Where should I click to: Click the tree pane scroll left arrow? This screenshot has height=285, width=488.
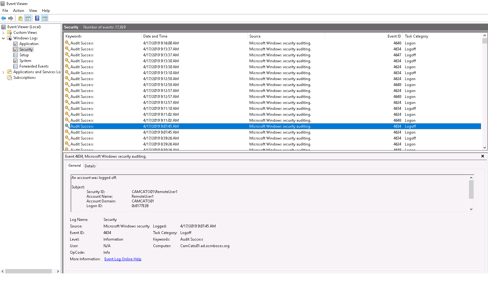tap(3, 271)
